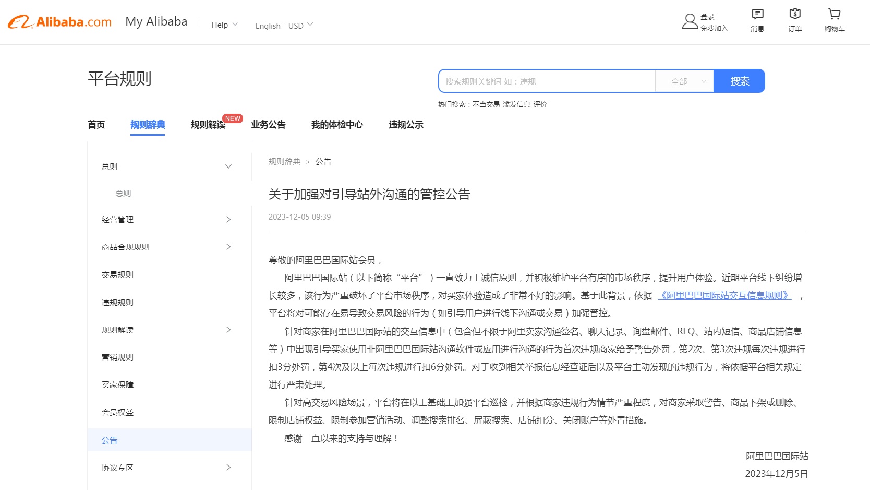Screen dimensions: 870x490
Task: Click hot search term 不当交易
Action: pos(486,104)
